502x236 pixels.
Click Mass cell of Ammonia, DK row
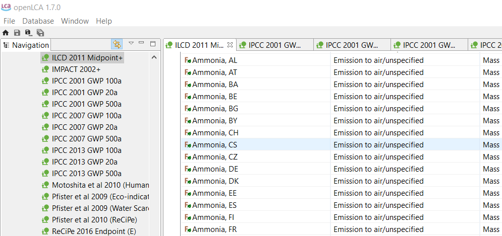pyautogui.click(x=491, y=181)
